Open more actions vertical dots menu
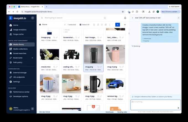 [x=109, y=25]
